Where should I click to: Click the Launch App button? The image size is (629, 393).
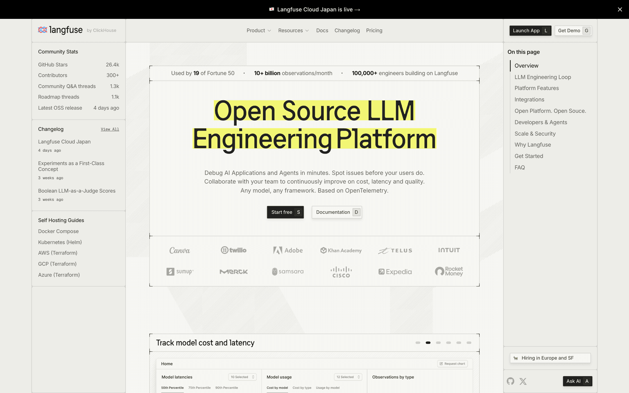point(530,31)
